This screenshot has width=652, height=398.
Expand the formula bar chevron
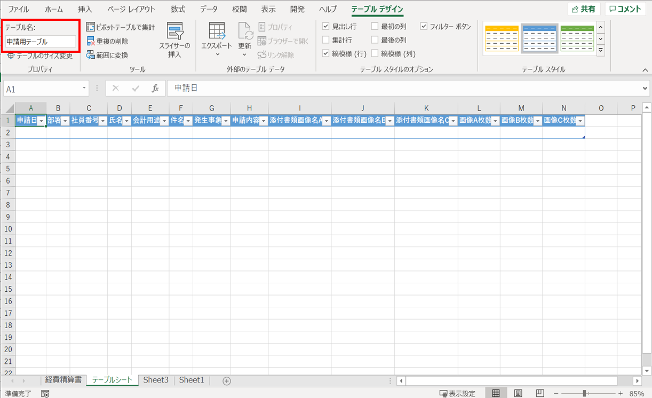point(646,89)
